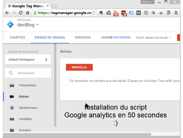Viewport: 183px width, 138px height.
Task: Select the Déclencheurs trigger icon
Action: tap(12, 108)
